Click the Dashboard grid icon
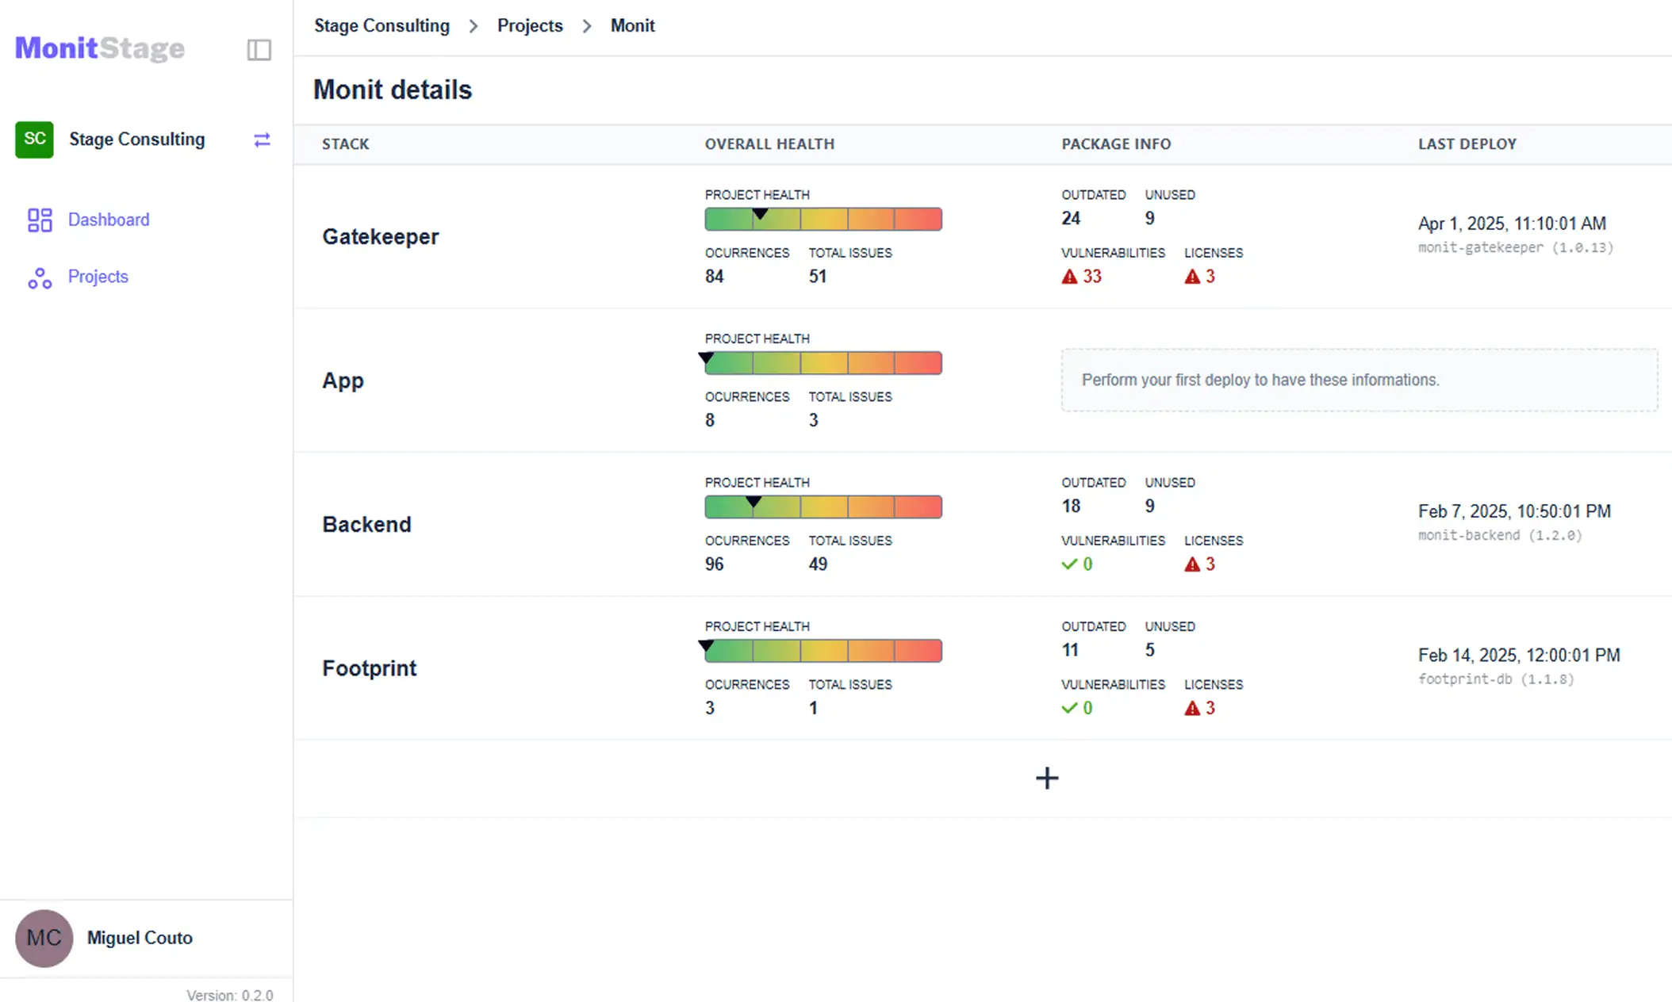Screen dimensions: 1672x1002 pyautogui.click(x=40, y=220)
